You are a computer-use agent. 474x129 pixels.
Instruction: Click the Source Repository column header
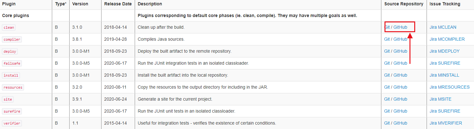pyautogui.click(x=404, y=4)
